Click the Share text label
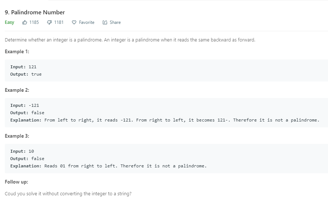The image size is (328, 203). pyautogui.click(x=115, y=22)
